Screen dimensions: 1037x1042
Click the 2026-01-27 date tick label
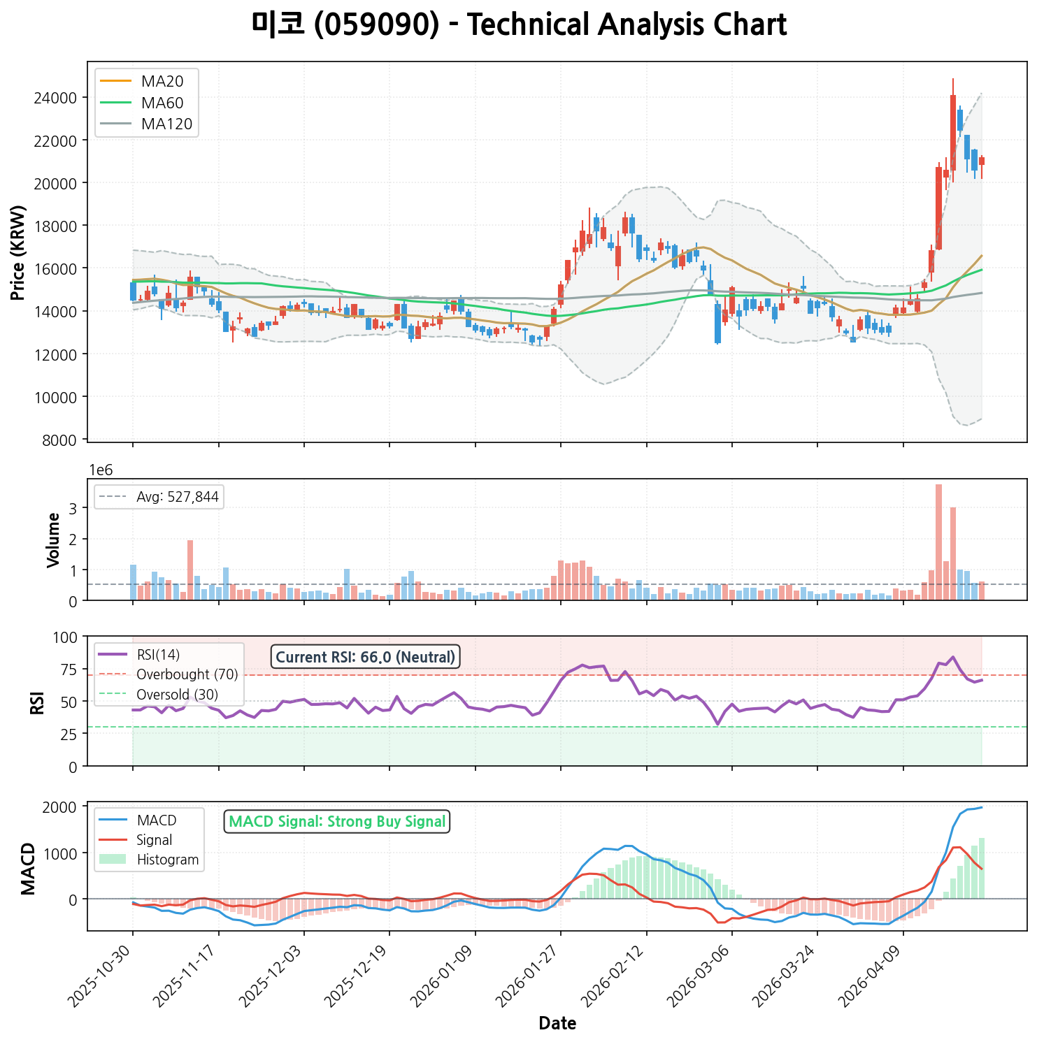pos(531,976)
